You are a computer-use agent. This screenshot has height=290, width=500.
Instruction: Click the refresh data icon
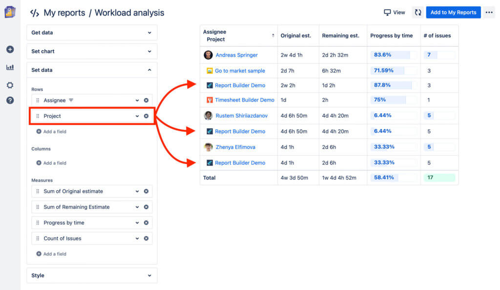click(x=417, y=12)
